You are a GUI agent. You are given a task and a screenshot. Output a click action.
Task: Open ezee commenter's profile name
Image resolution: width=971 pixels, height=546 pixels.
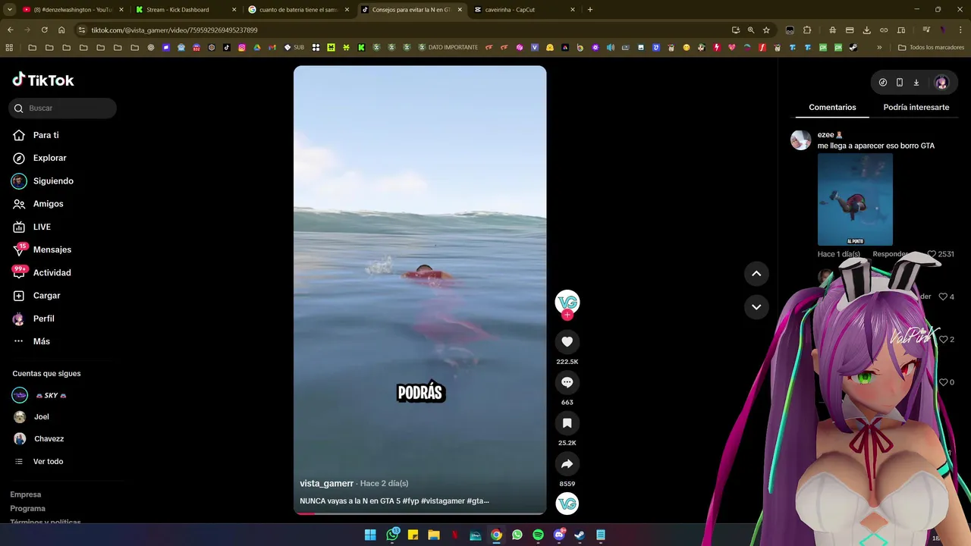click(x=830, y=134)
